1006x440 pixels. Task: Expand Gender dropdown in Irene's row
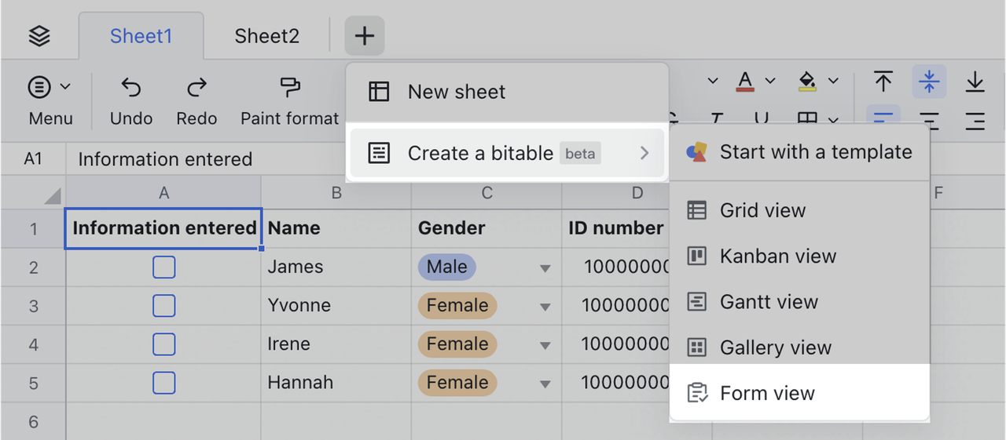pos(545,345)
